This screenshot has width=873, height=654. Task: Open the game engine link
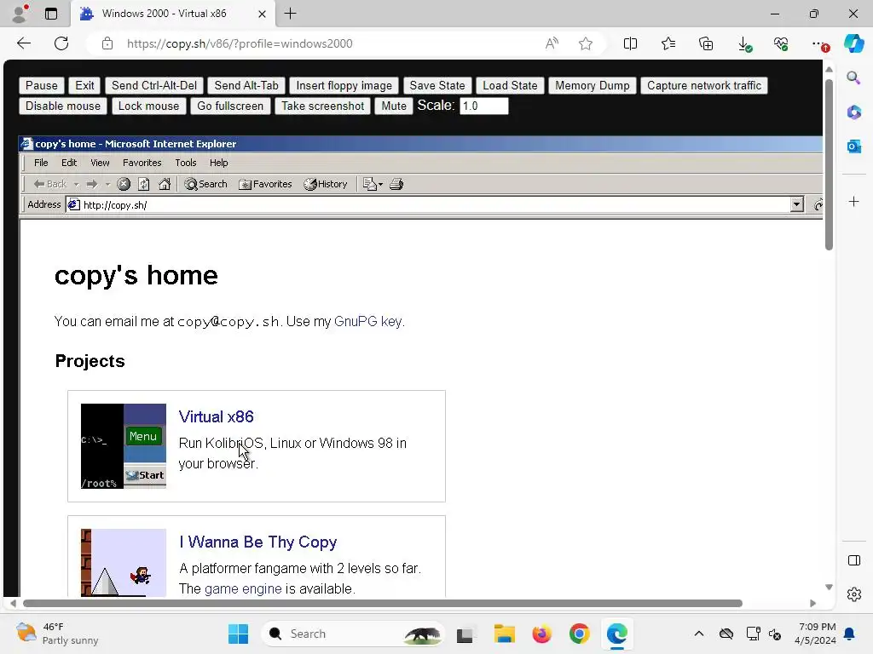click(x=243, y=589)
